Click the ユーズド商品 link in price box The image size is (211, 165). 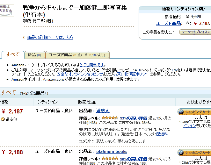pos(168,23)
